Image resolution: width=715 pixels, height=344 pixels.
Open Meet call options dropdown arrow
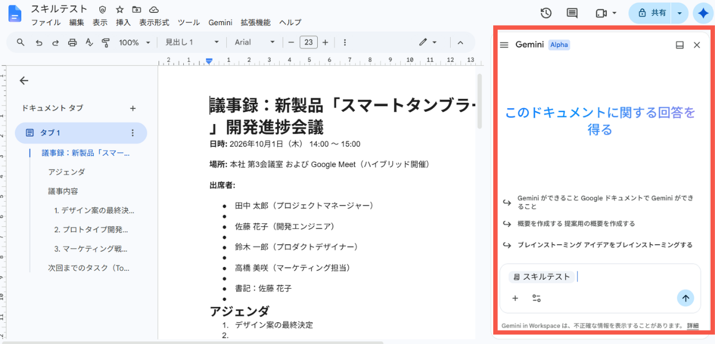(614, 13)
